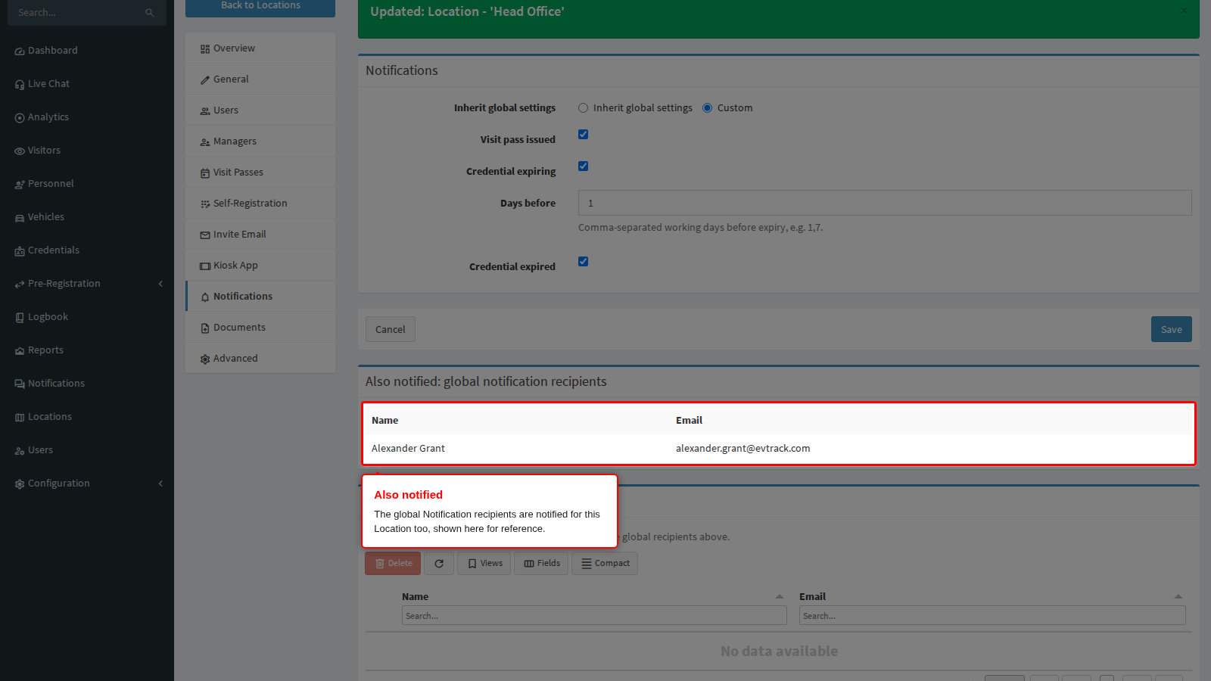1211x681 pixels.
Task: Expand the Pre-Registration submenu chevron
Action: [160, 284]
